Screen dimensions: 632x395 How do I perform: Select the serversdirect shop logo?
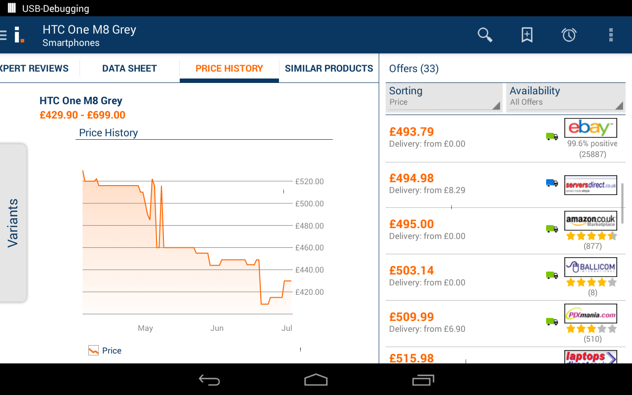591,185
